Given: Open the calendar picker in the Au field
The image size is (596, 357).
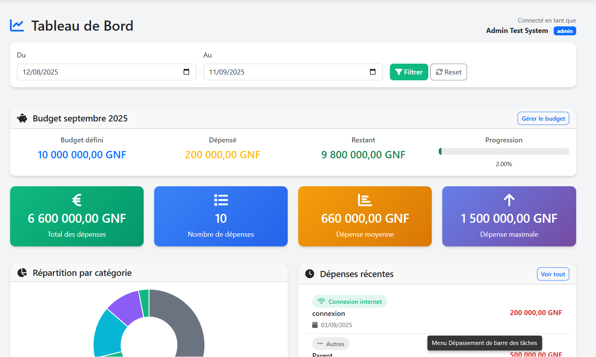Looking at the screenshot, I should 373,72.
